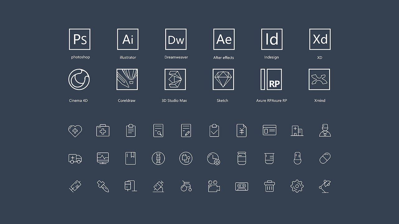Click the heart with plus icon
The width and height of the screenshot is (399, 224).
pos(75,131)
